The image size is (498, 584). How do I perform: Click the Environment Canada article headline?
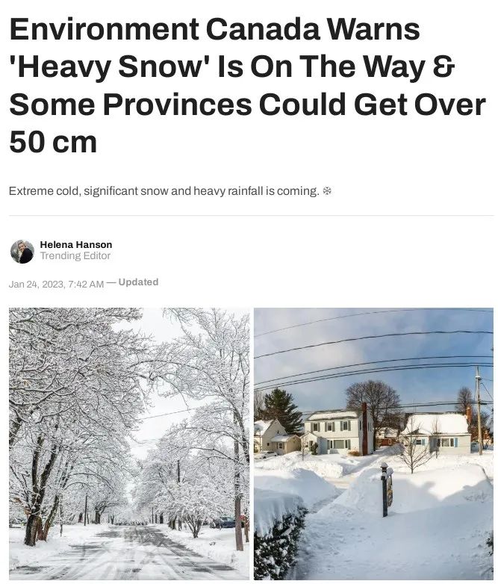tap(247, 85)
